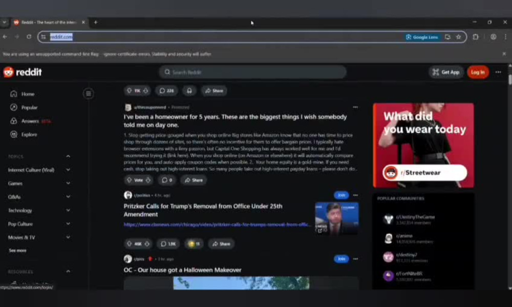Open the Chrome profile icon

(494, 37)
